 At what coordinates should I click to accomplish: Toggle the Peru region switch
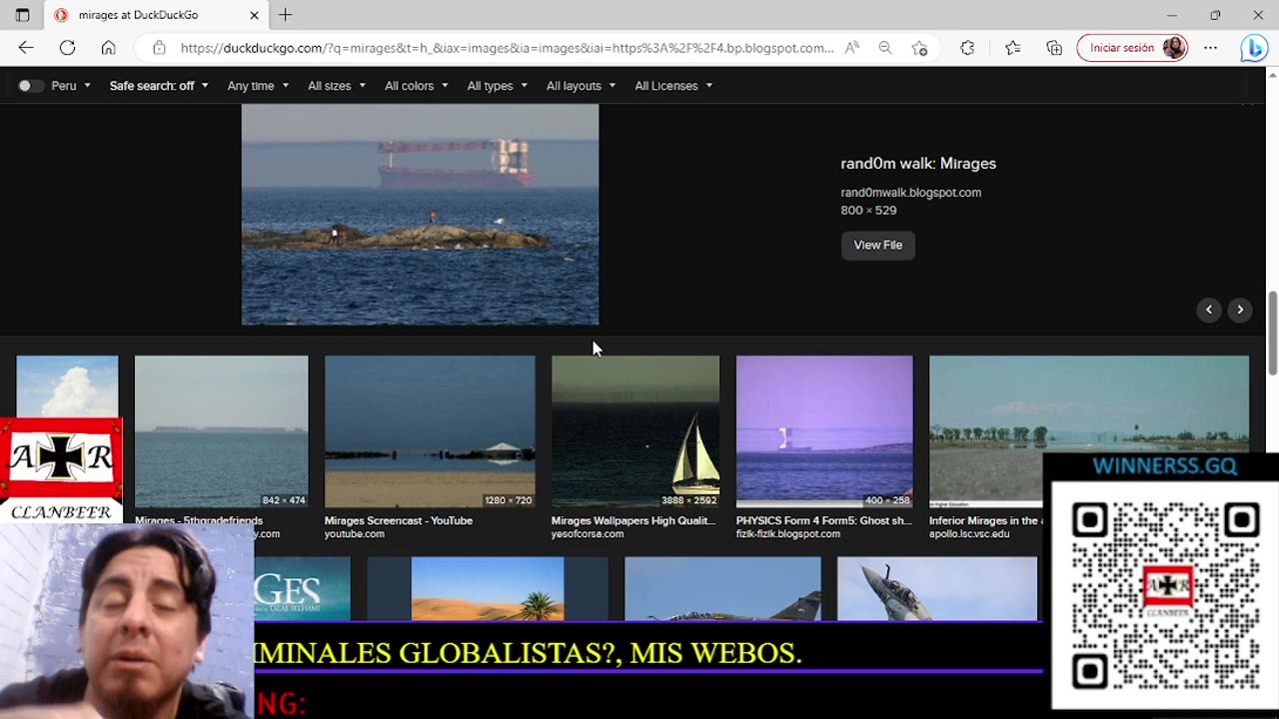point(31,86)
